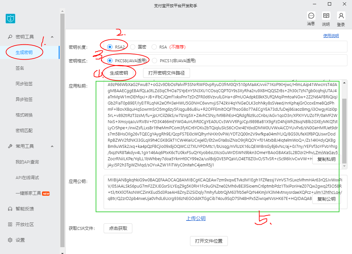Click the Alipay shield logo icon
The width and height of the screenshot is (352, 254).
point(10,19)
